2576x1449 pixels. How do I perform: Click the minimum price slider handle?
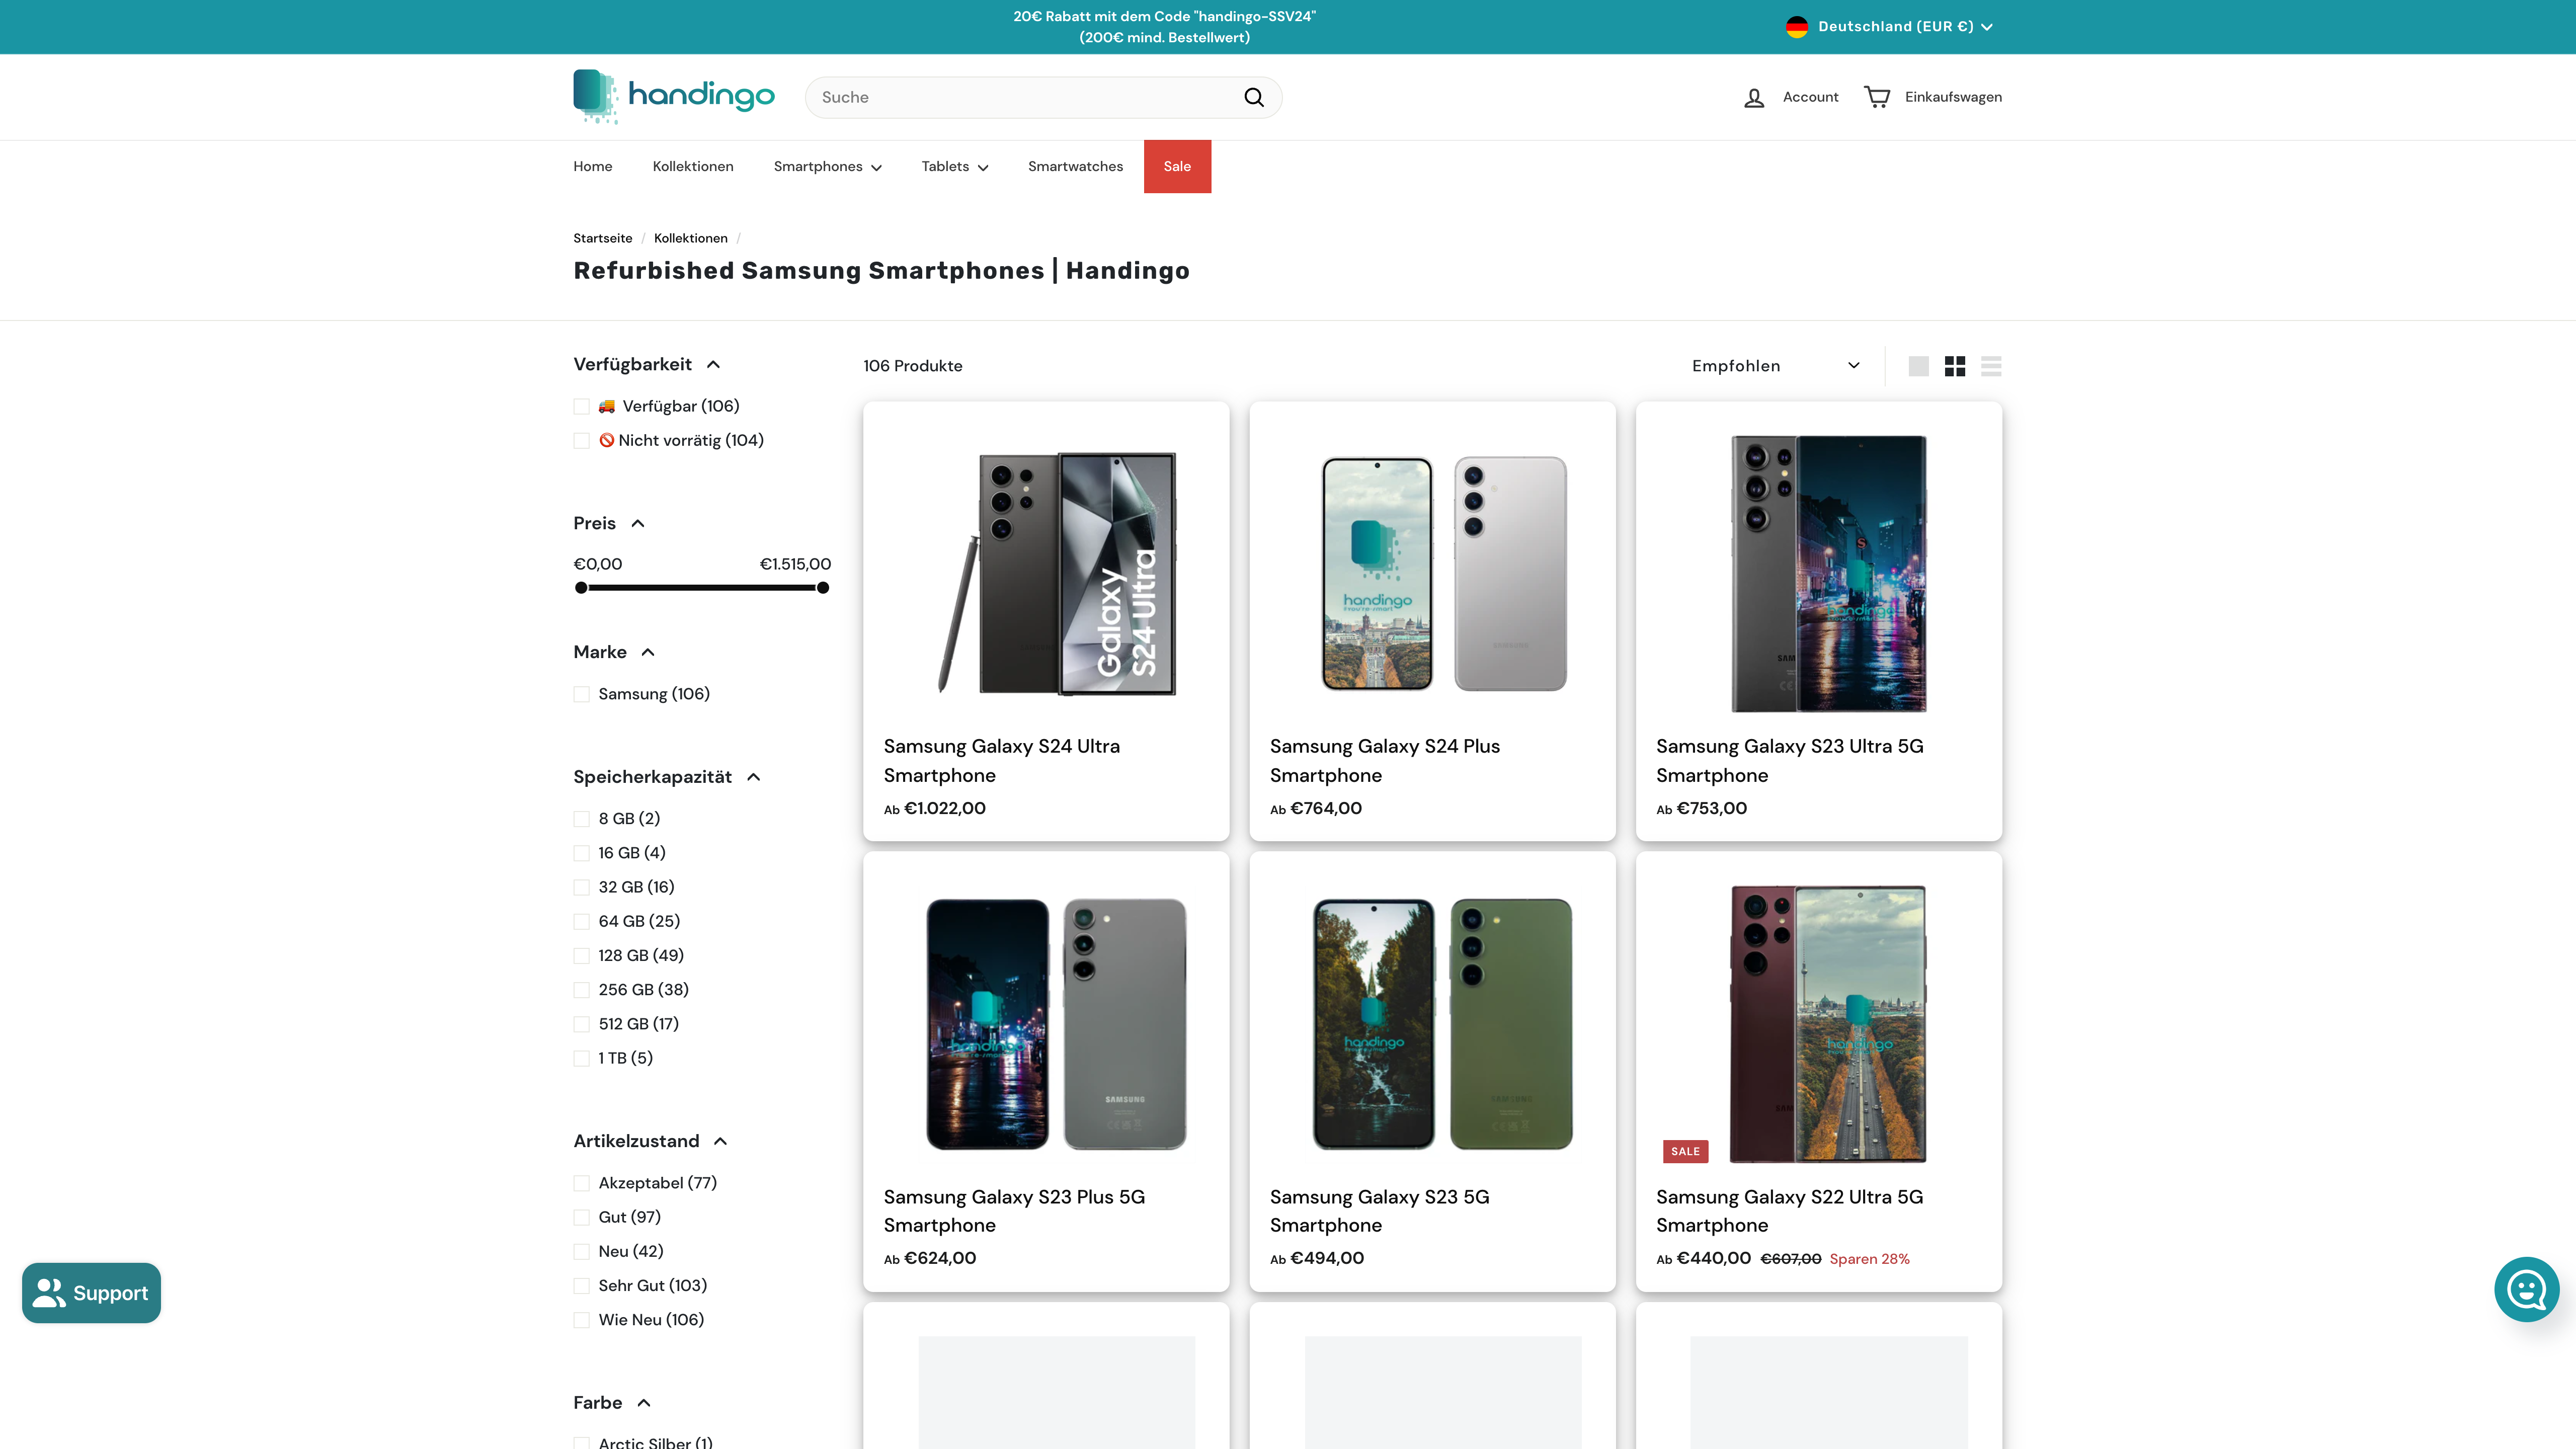click(581, 588)
